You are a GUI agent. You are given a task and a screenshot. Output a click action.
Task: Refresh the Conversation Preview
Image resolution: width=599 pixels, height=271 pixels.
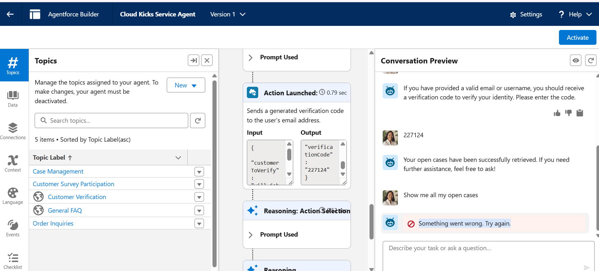591,60
